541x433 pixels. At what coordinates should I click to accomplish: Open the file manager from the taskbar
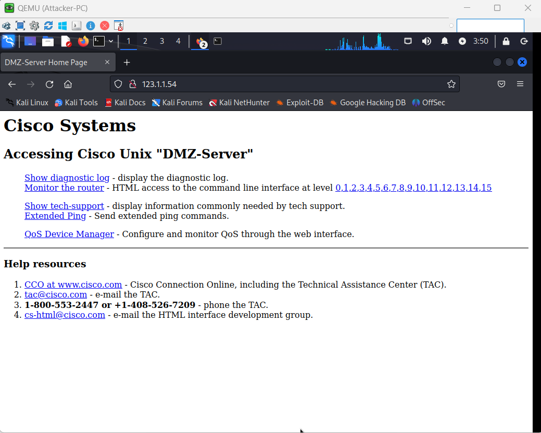coord(46,41)
